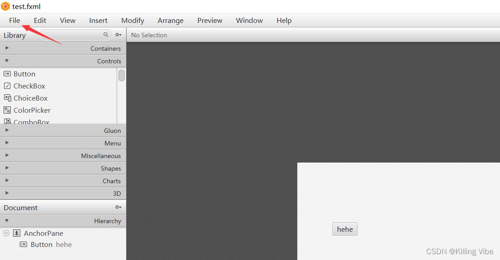Open the Help menu

tap(284, 21)
